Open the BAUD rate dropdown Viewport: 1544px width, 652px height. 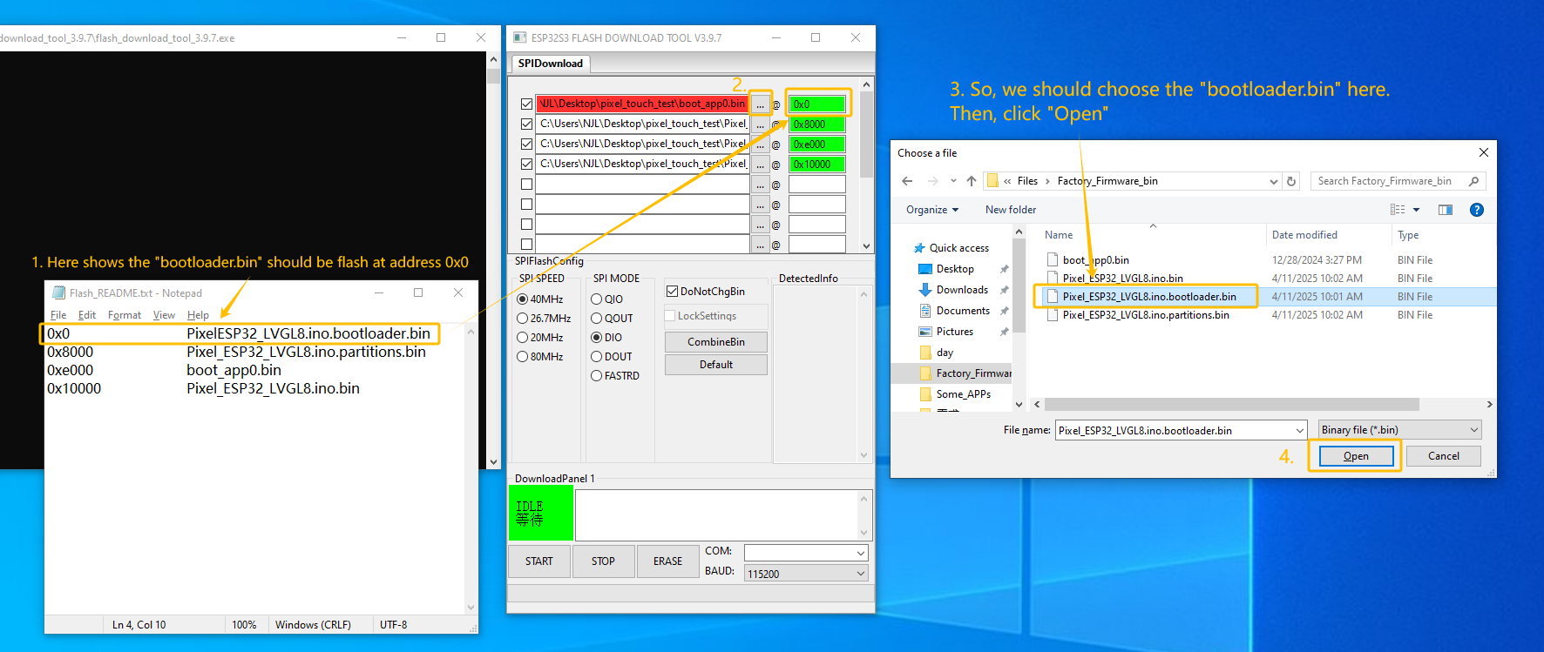coord(861,574)
